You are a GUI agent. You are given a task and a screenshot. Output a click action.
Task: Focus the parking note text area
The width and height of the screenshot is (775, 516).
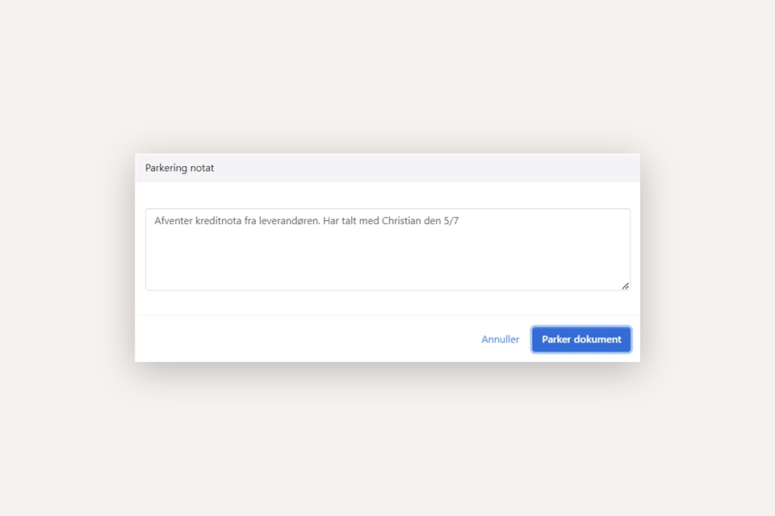(x=387, y=258)
